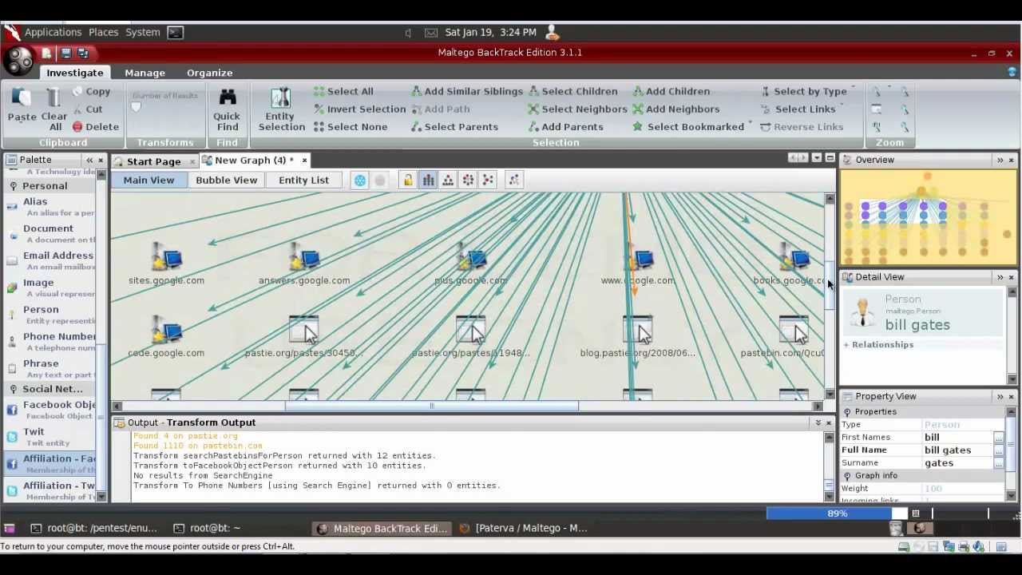
Task: Click the Overview graph thumbnail
Action: (928, 217)
